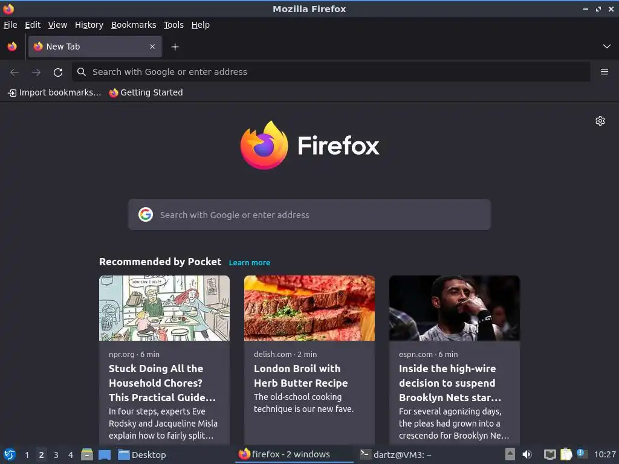Open a new tab with plus button
Screen dimensions: 619x464
tap(175, 47)
